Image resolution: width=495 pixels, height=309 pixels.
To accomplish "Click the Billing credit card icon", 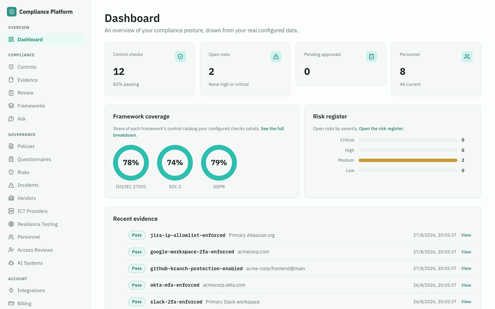I will (x=11, y=304).
